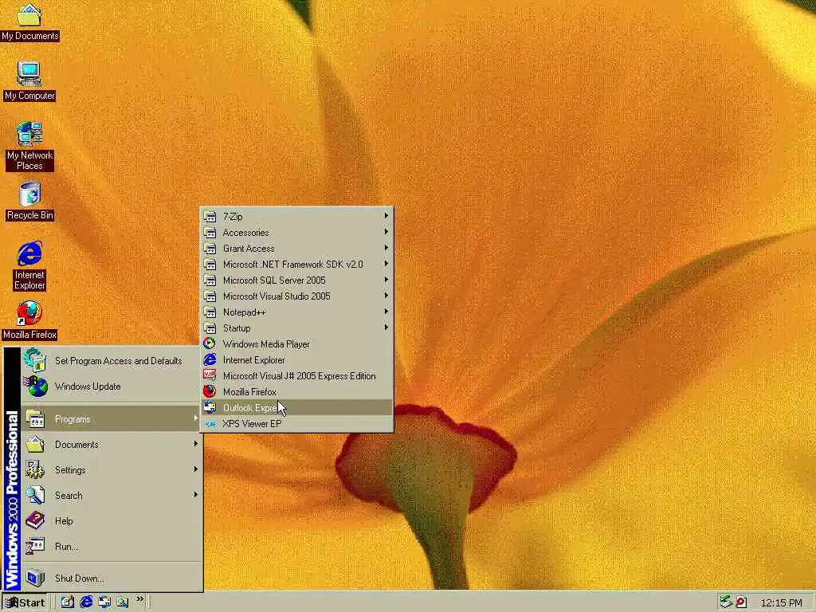Viewport: 816px width, 612px height.
Task: Expand the Settings submenu arrow
Action: (x=196, y=469)
